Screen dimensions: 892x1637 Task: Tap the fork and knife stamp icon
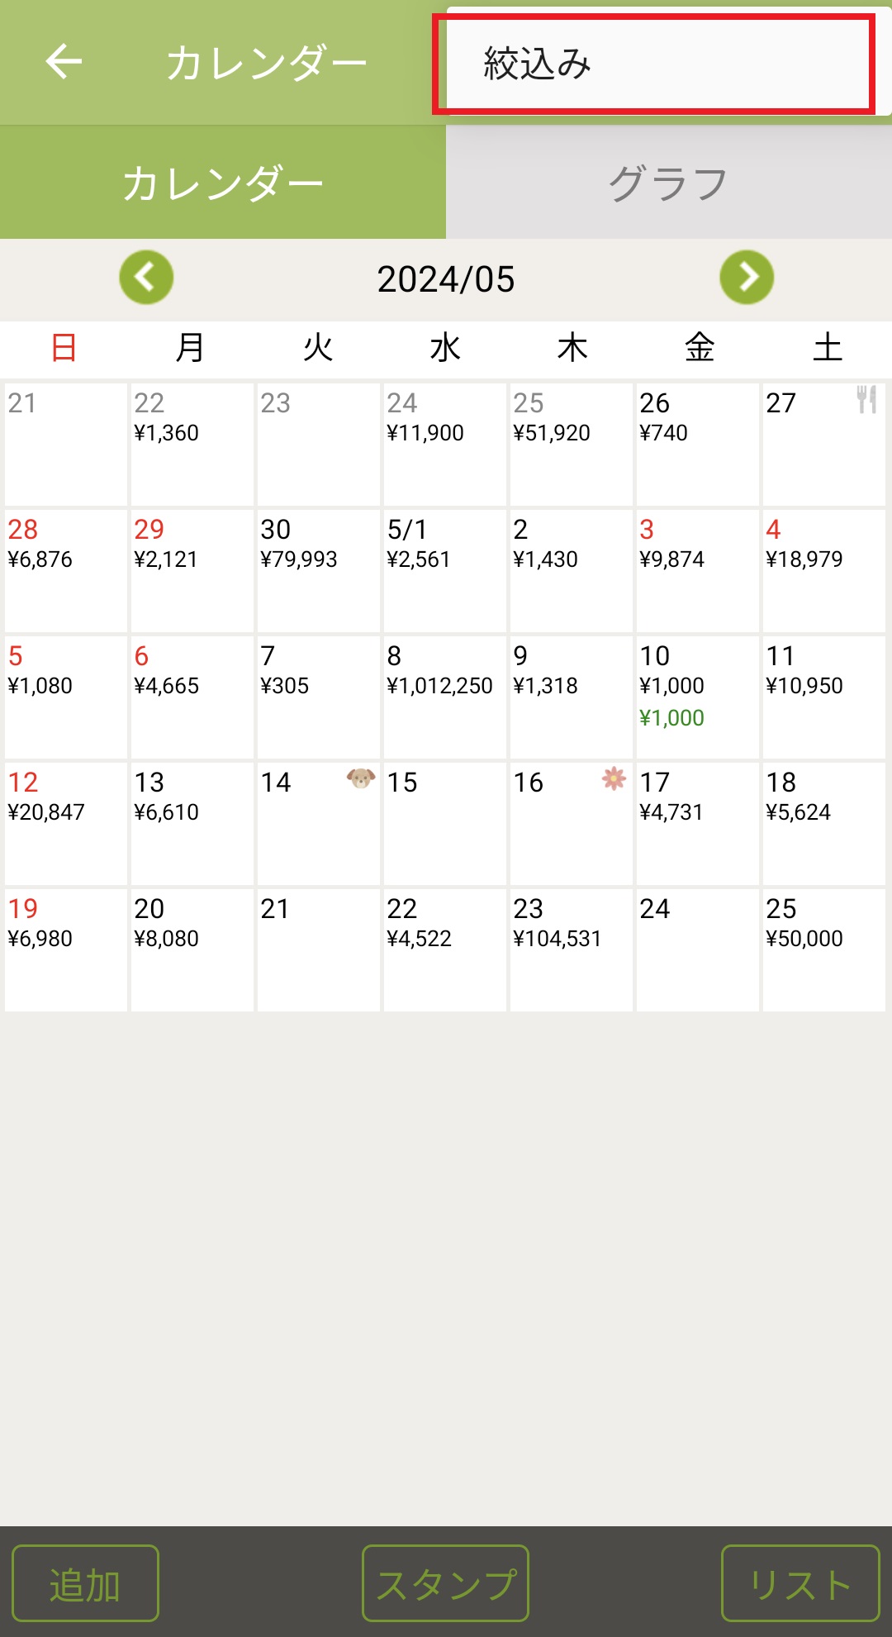pos(866,400)
